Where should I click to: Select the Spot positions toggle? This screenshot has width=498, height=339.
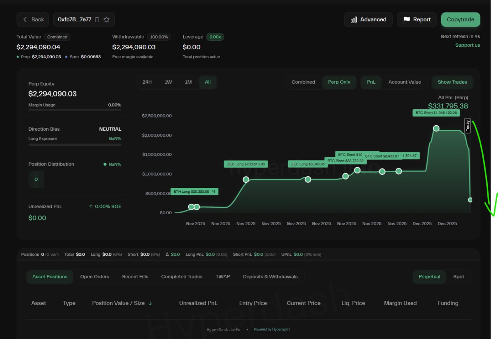coord(458,277)
